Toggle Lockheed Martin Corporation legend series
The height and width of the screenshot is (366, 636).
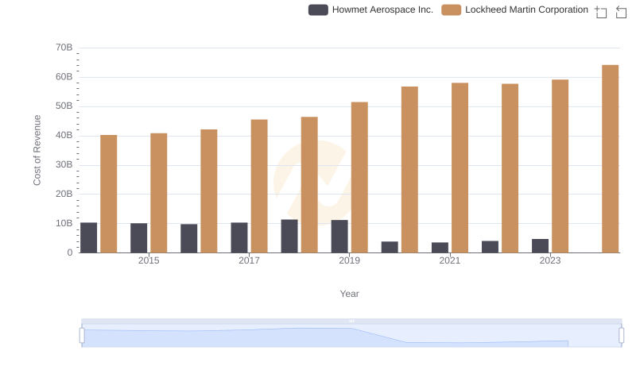point(514,10)
